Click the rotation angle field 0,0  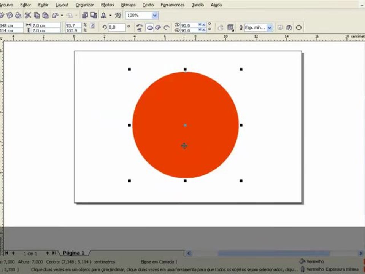pyautogui.click(x=117, y=27)
